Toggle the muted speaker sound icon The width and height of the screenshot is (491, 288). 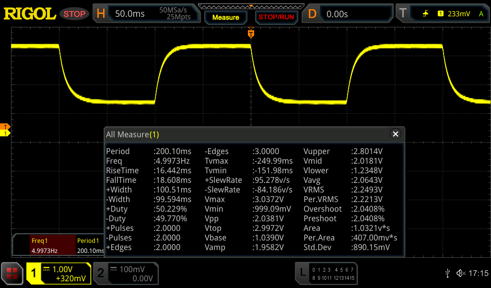[x=461, y=273]
